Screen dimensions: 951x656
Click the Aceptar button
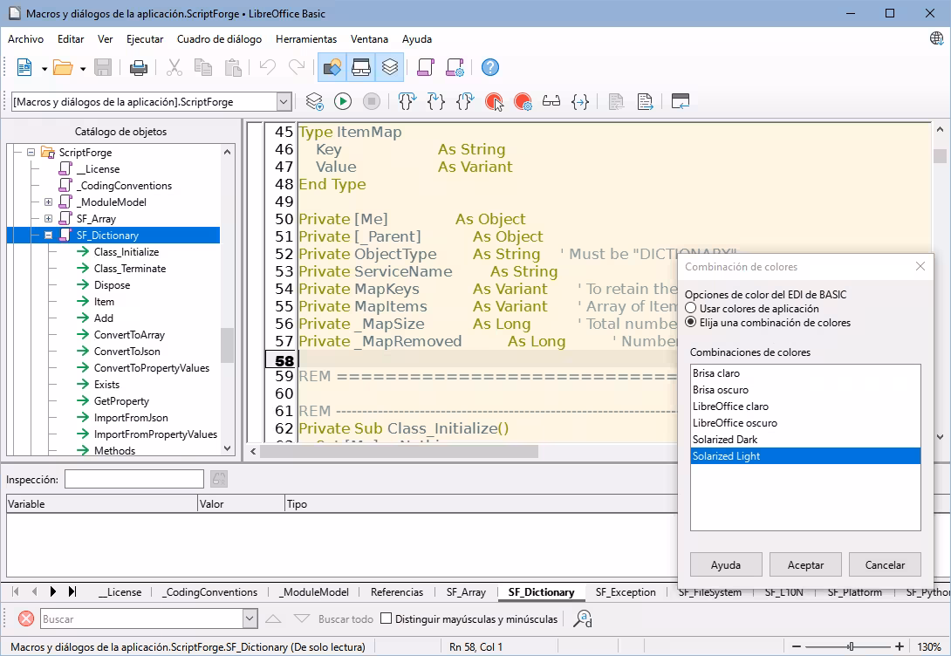(805, 564)
